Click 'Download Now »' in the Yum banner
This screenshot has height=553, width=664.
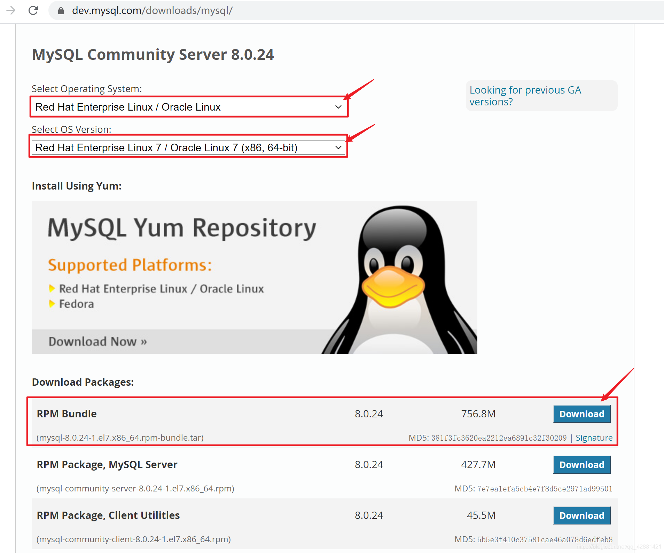point(97,342)
